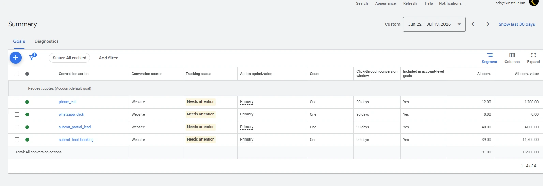Click green status dot for whatsapp_click
This screenshot has height=186, width=543.
pos(27,114)
